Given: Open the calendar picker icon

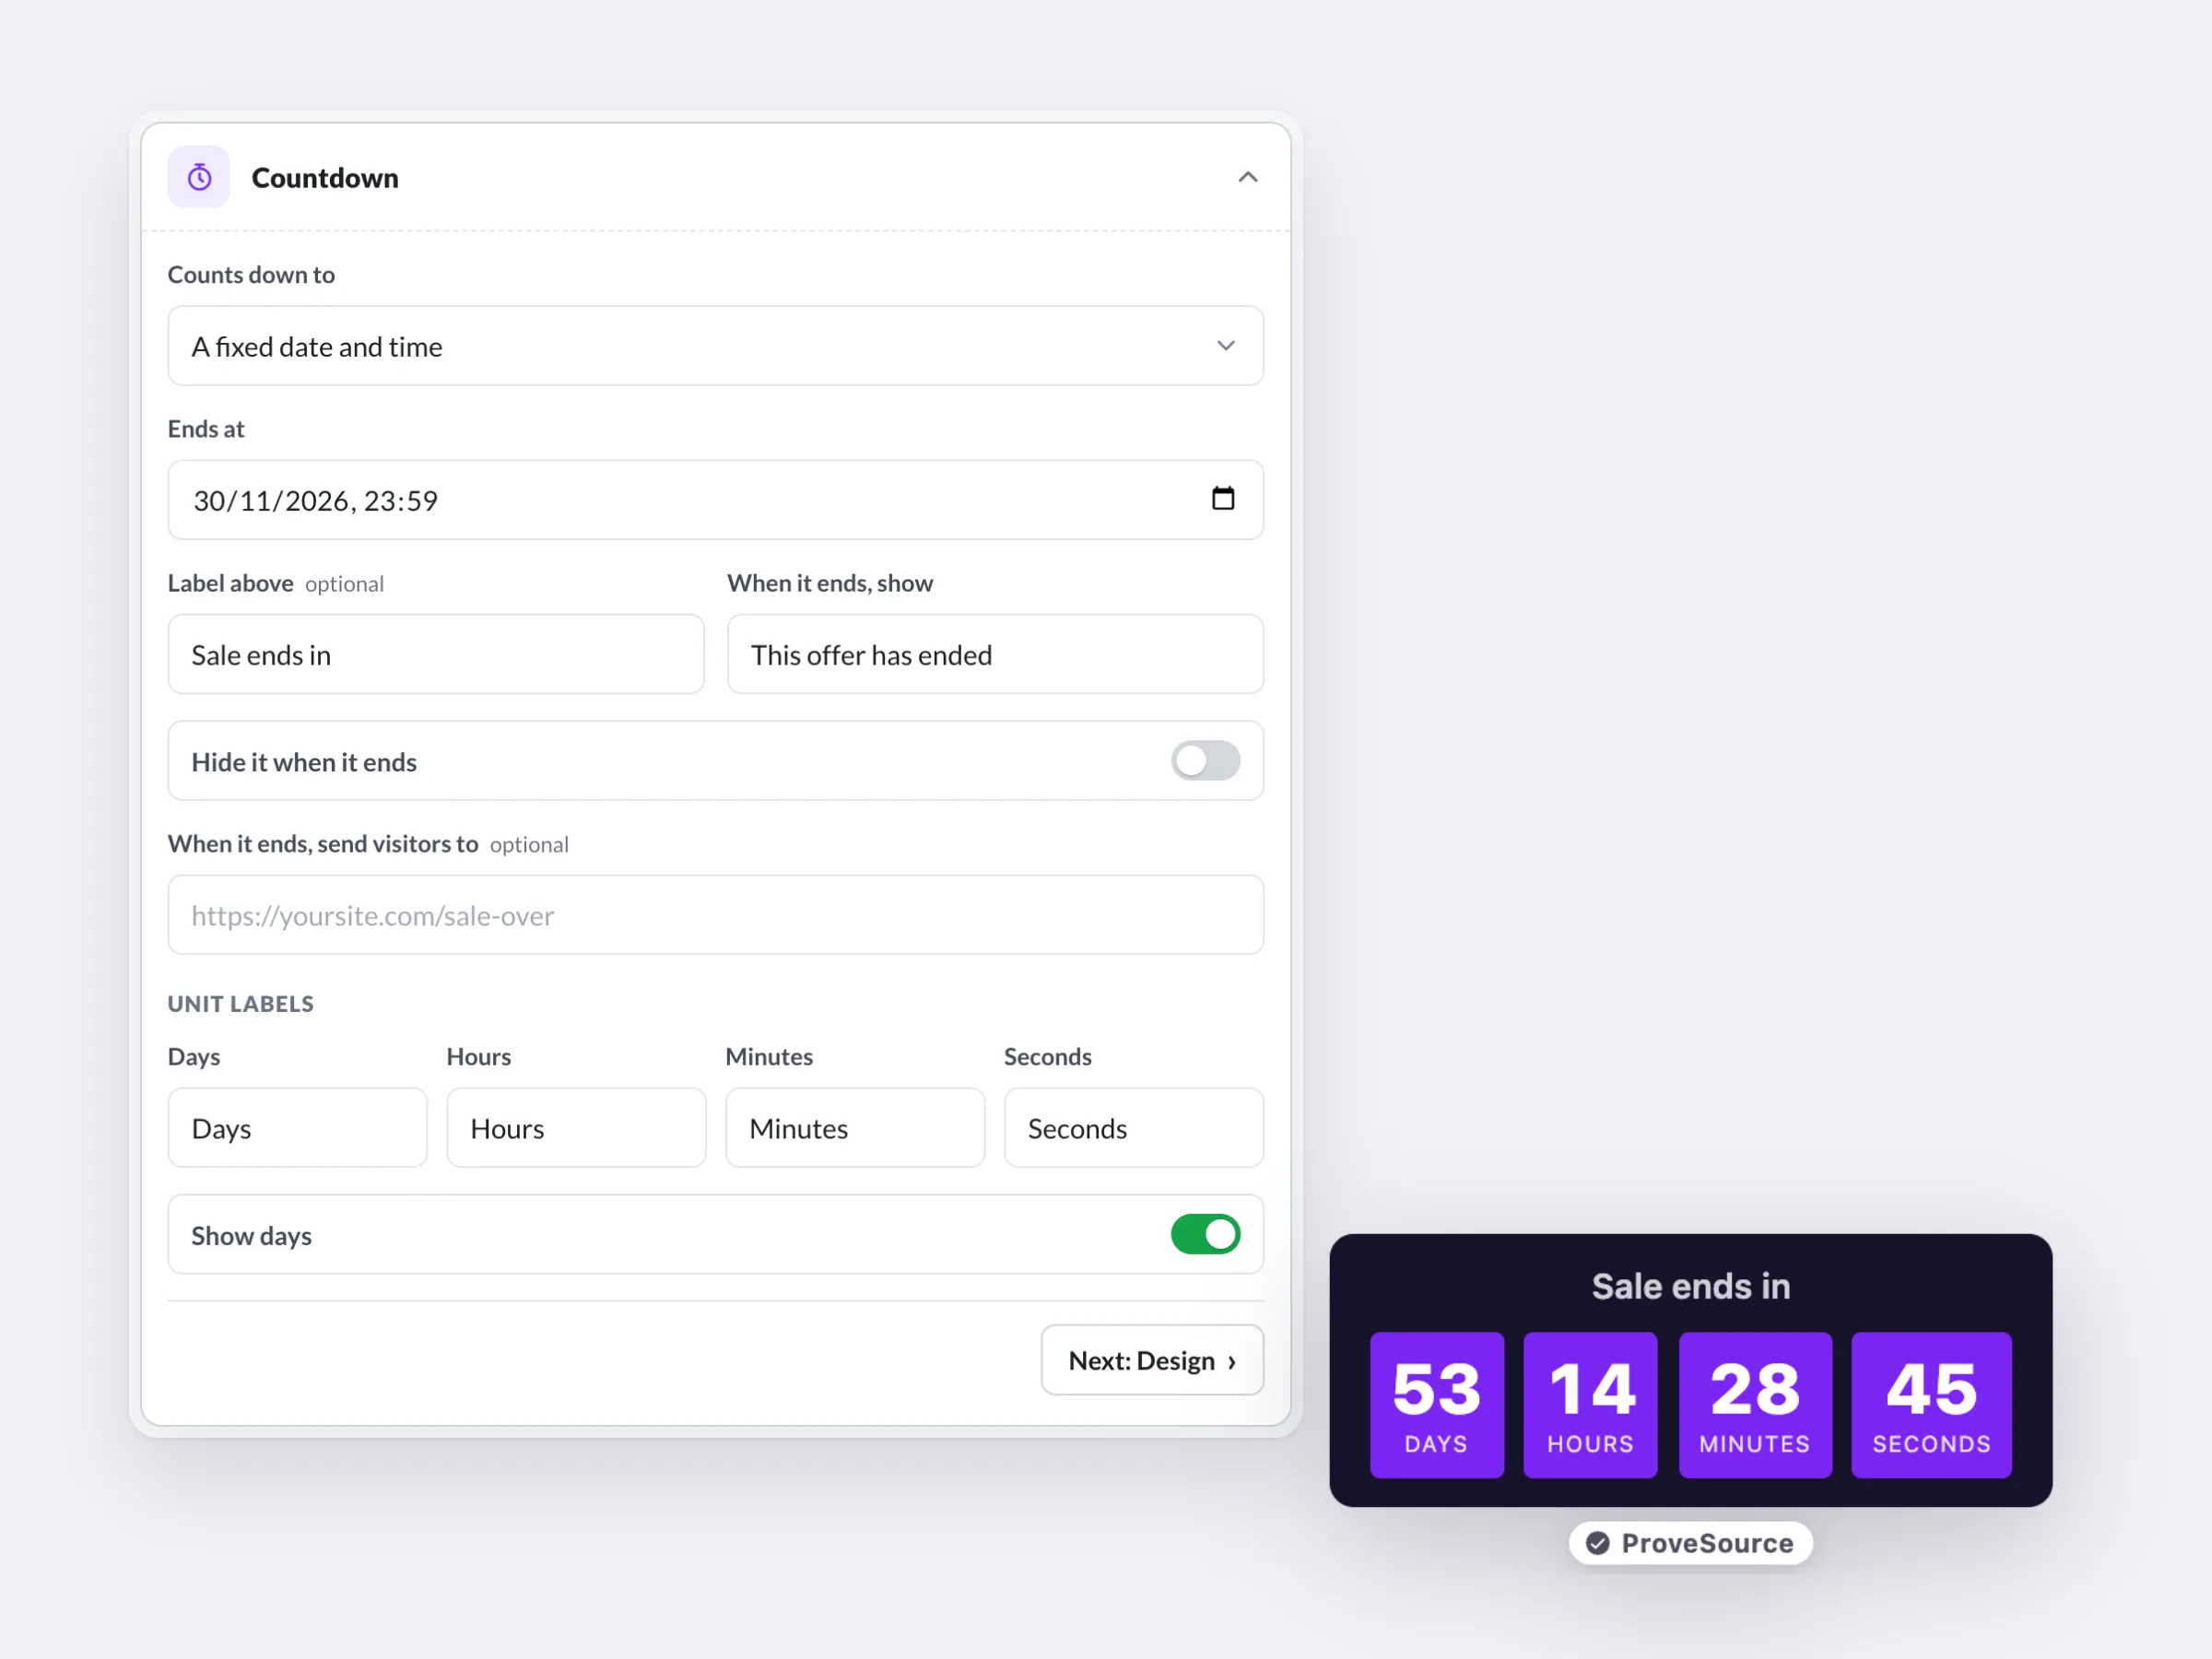Looking at the screenshot, I should (x=1223, y=498).
